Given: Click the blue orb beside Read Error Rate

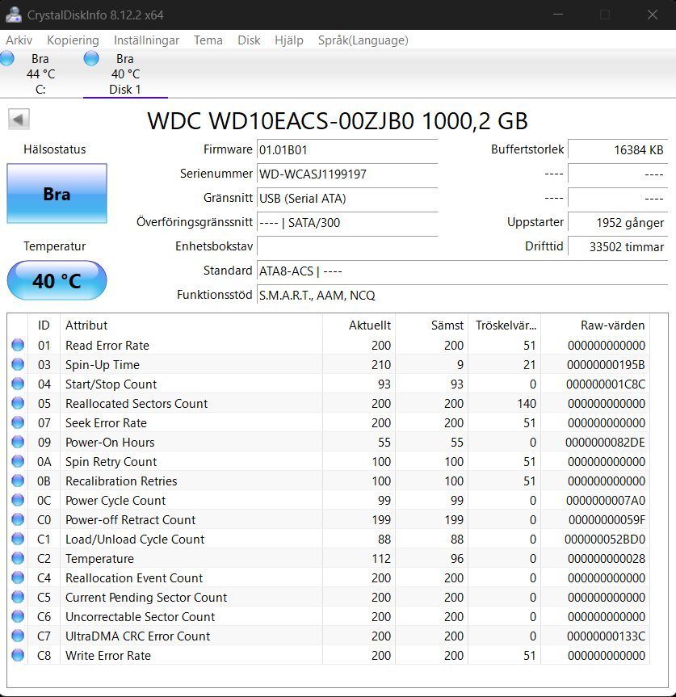Looking at the screenshot, I should [x=18, y=346].
